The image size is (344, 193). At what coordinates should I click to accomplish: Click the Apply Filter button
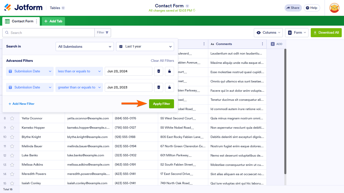coord(161,104)
